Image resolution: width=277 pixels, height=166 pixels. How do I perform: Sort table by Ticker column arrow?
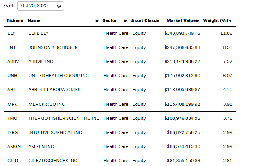click(22, 21)
